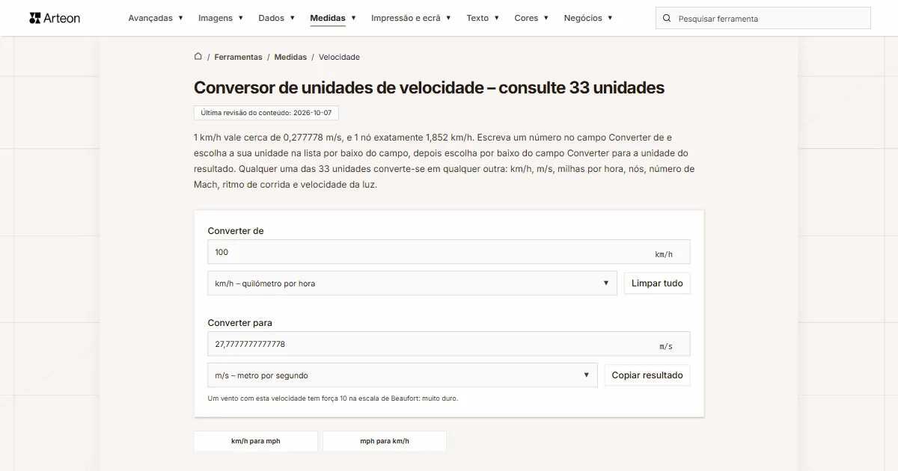Viewport: 898px width, 471px height.
Task: Open the km/h source unit dropdown
Action: click(x=412, y=283)
